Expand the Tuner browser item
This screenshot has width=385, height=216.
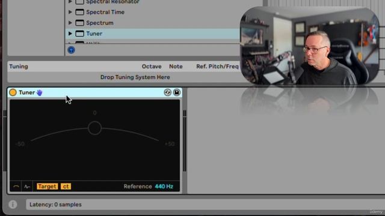click(x=70, y=34)
